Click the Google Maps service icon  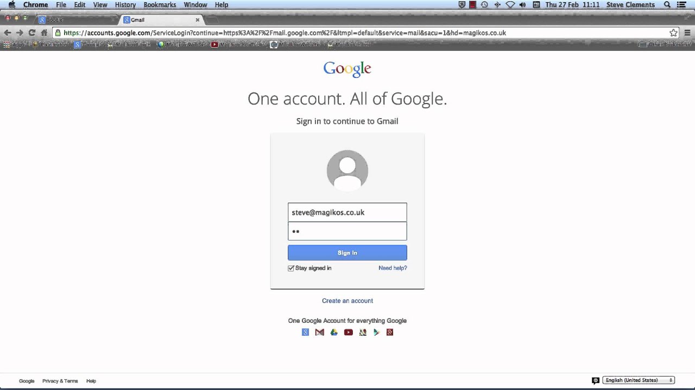pos(362,332)
